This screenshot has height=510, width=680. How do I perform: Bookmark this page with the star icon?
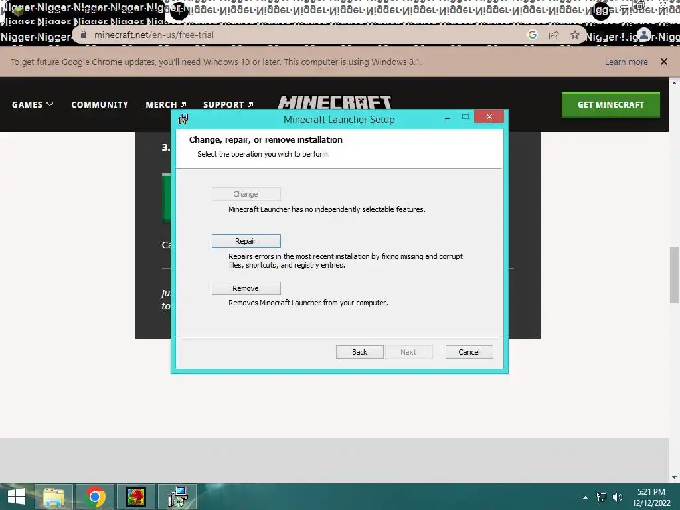pyautogui.click(x=575, y=35)
